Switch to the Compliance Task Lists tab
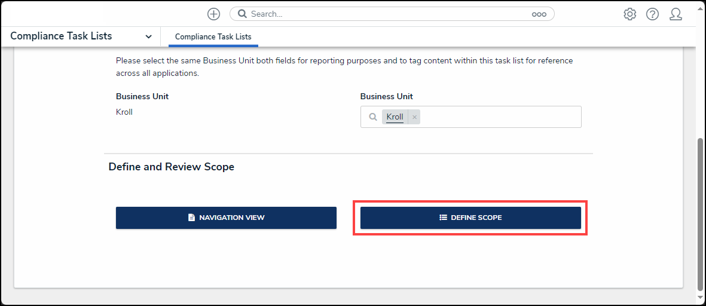The height and width of the screenshot is (306, 706). click(213, 36)
